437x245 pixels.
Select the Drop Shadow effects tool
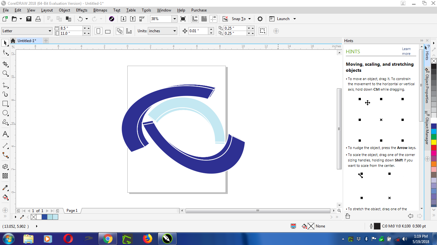tap(5, 167)
